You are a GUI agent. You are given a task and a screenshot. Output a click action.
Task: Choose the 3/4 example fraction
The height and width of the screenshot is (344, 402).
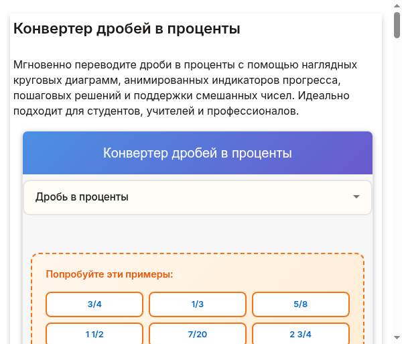coord(94,304)
